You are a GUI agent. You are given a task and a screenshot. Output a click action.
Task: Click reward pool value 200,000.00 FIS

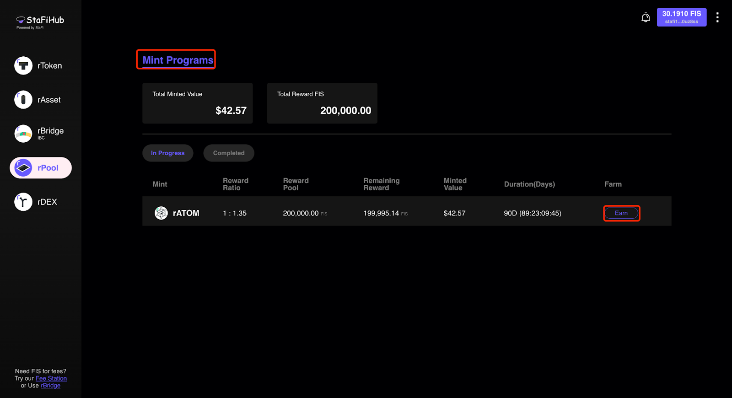click(x=305, y=213)
